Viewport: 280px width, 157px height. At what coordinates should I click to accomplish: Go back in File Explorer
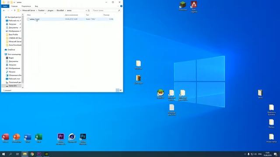(4, 10)
